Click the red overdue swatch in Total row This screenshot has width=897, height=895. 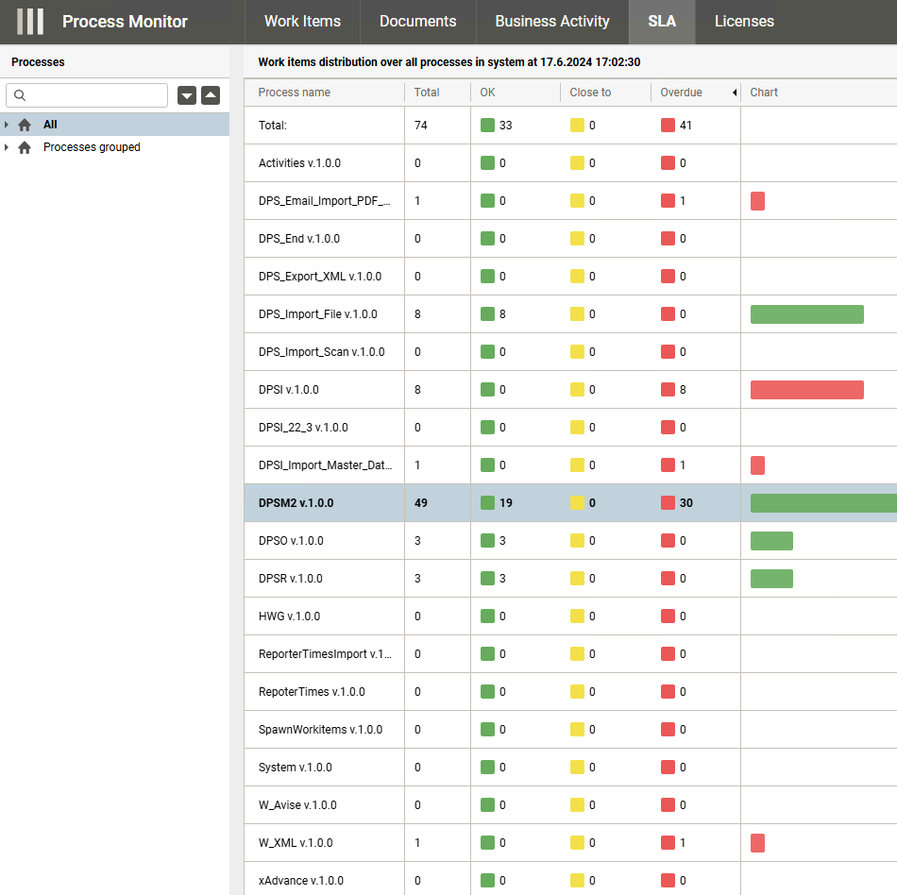coord(668,126)
